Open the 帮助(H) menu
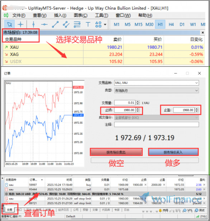Screen dimensions: 210x221 click(x=145, y=15)
